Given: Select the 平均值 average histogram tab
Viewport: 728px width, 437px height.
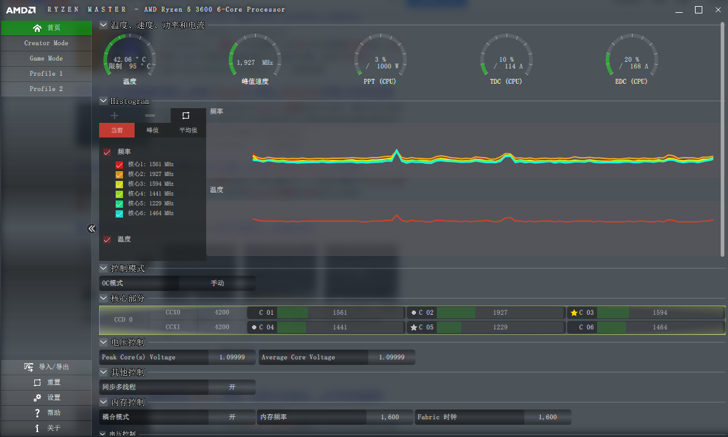Looking at the screenshot, I should [188, 130].
